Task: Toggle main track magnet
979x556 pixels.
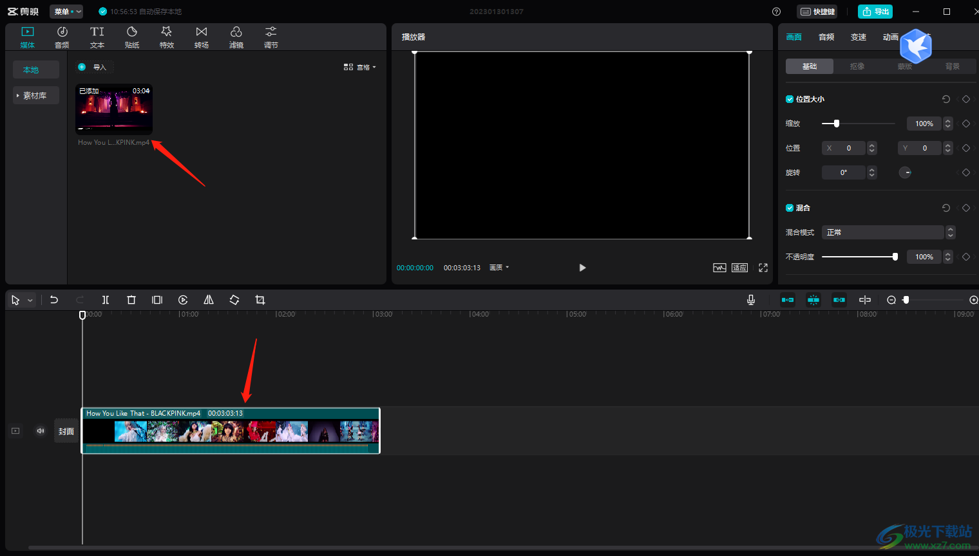Action: [788, 300]
